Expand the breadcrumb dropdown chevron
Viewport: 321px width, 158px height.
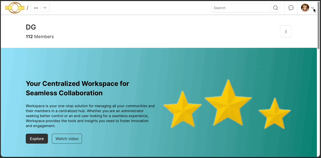[45, 8]
